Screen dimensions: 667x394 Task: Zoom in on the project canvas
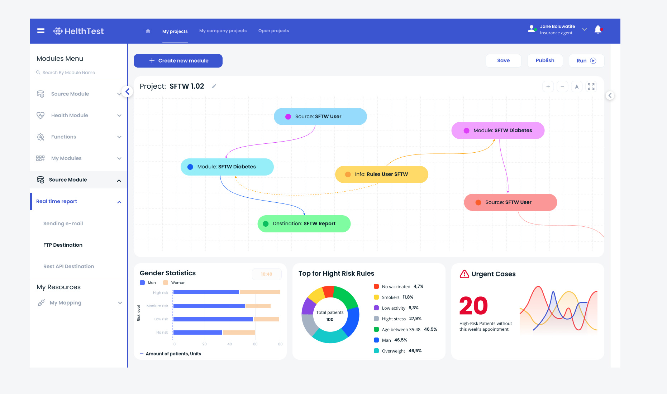coord(548,87)
